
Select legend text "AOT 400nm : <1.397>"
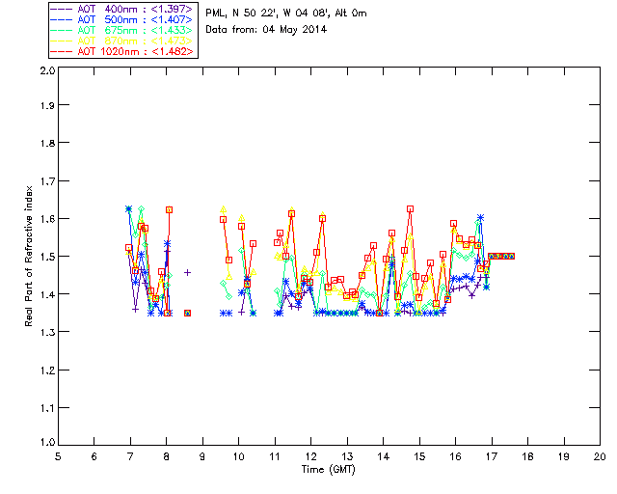pyautogui.click(x=135, y=9)
